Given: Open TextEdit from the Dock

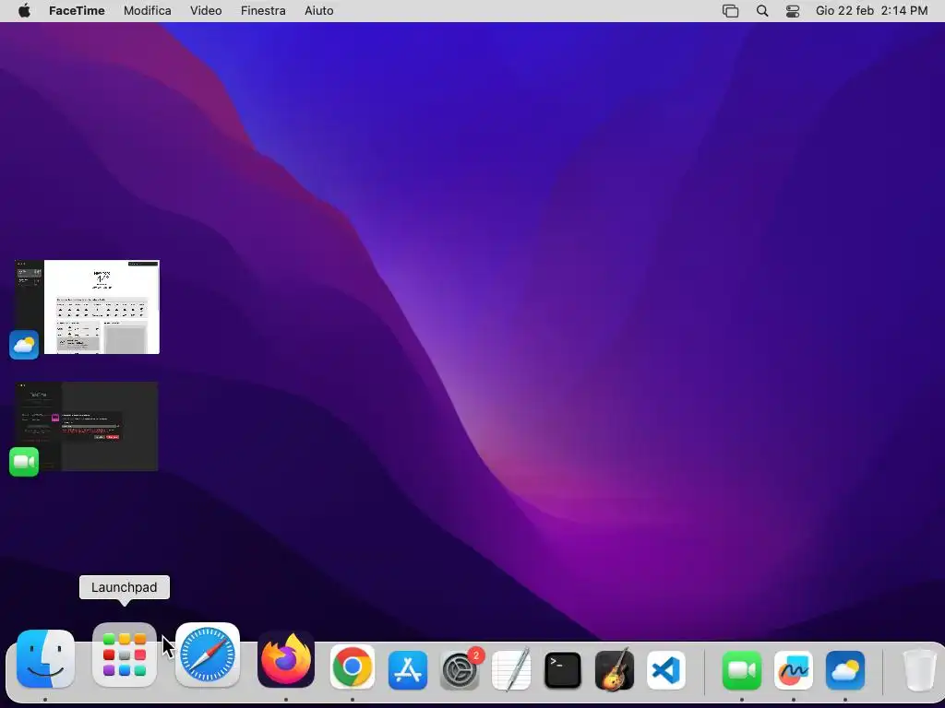Looking at the screenshot, I should pyautogui.click(x=511, y=669).
